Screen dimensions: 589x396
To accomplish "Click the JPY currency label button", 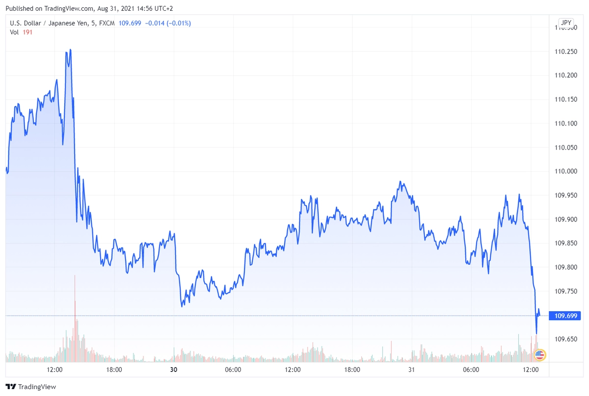I will pos(566,23).
